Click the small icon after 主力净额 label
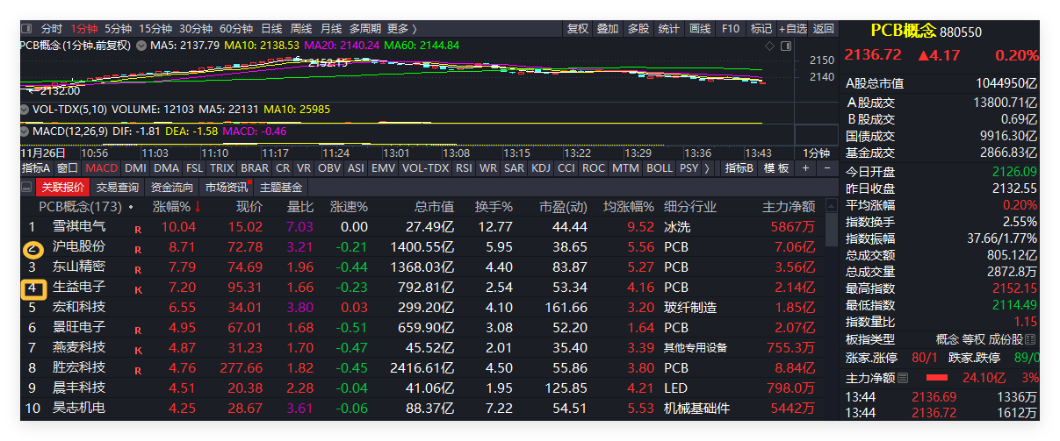 point(903,378)
